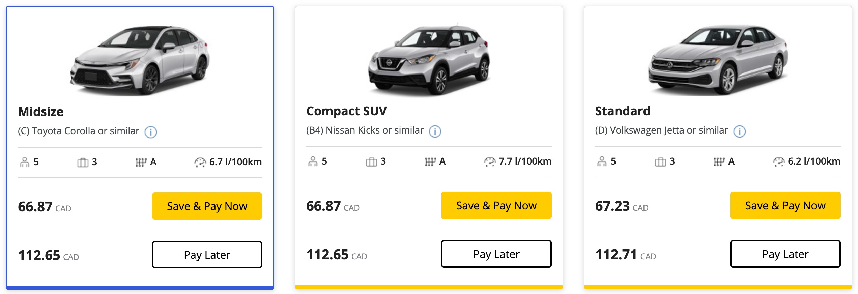Viewport: 858px width, 294px height.
Task: Click Save & Pay Now for the Compact SUV
Action: point(496,205)
